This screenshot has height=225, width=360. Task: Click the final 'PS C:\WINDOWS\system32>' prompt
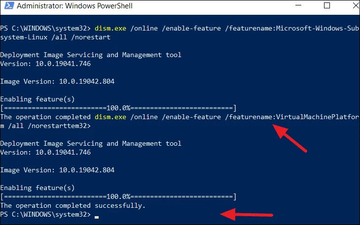tap(45, 215)
